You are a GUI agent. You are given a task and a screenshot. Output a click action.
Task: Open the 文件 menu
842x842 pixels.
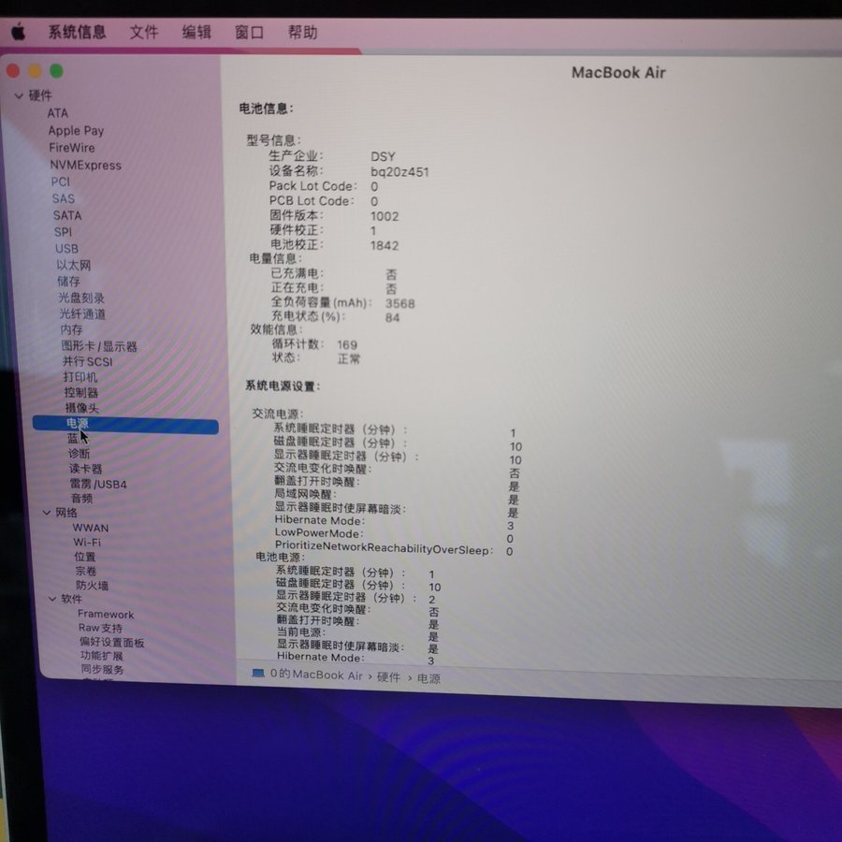tap(144, 32)
